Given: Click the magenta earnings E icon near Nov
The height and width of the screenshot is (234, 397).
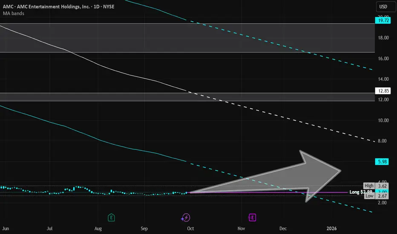Looking at the screenshot, I should pyautogui.click(x=252, y=217).
